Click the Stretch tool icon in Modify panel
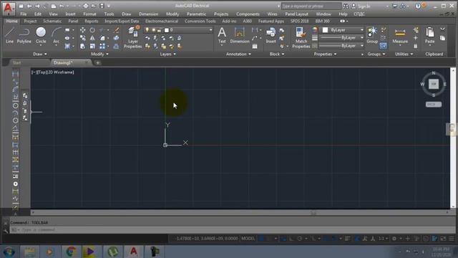The image size is (458, 258). [x=83, y=46]
